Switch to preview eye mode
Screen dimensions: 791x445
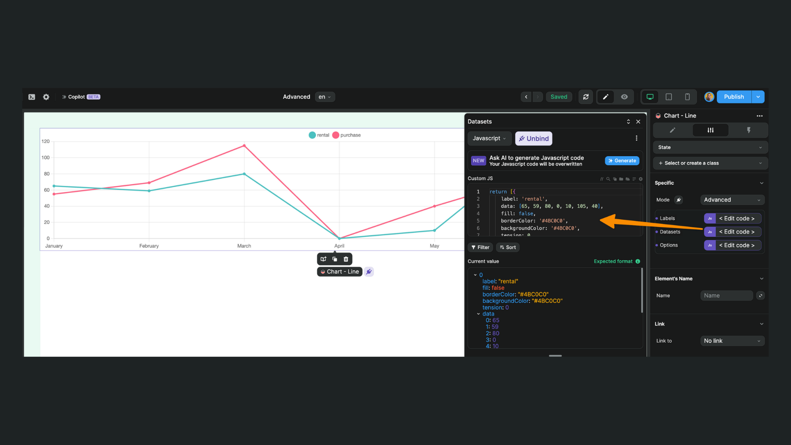(x=624, y=97)
